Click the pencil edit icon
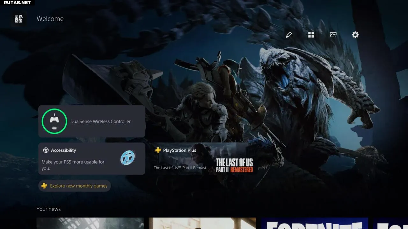The width and height of the screenshot is (408, 229). coord(289,35)
